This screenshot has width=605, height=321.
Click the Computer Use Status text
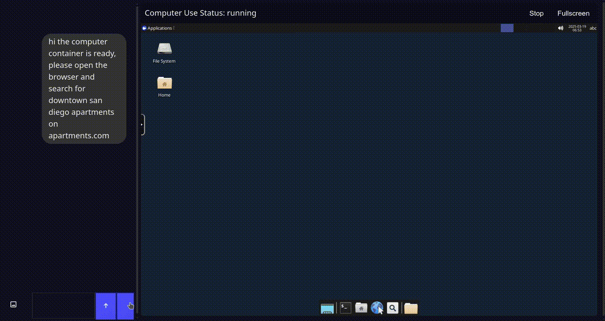click(x=200, y=13)
